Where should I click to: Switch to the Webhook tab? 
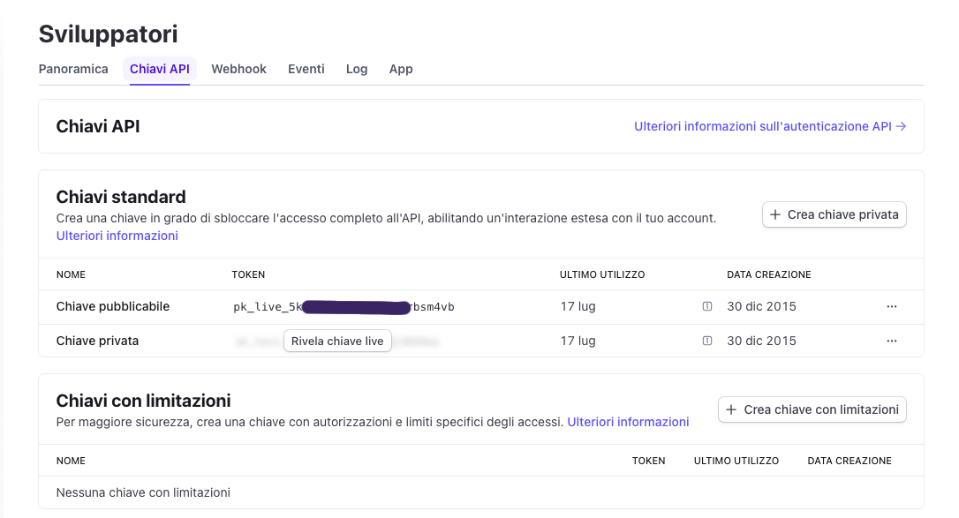238,69
